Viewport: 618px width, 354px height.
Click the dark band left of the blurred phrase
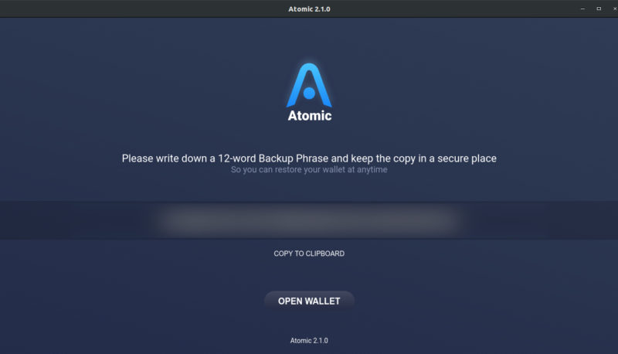point(75,220)
